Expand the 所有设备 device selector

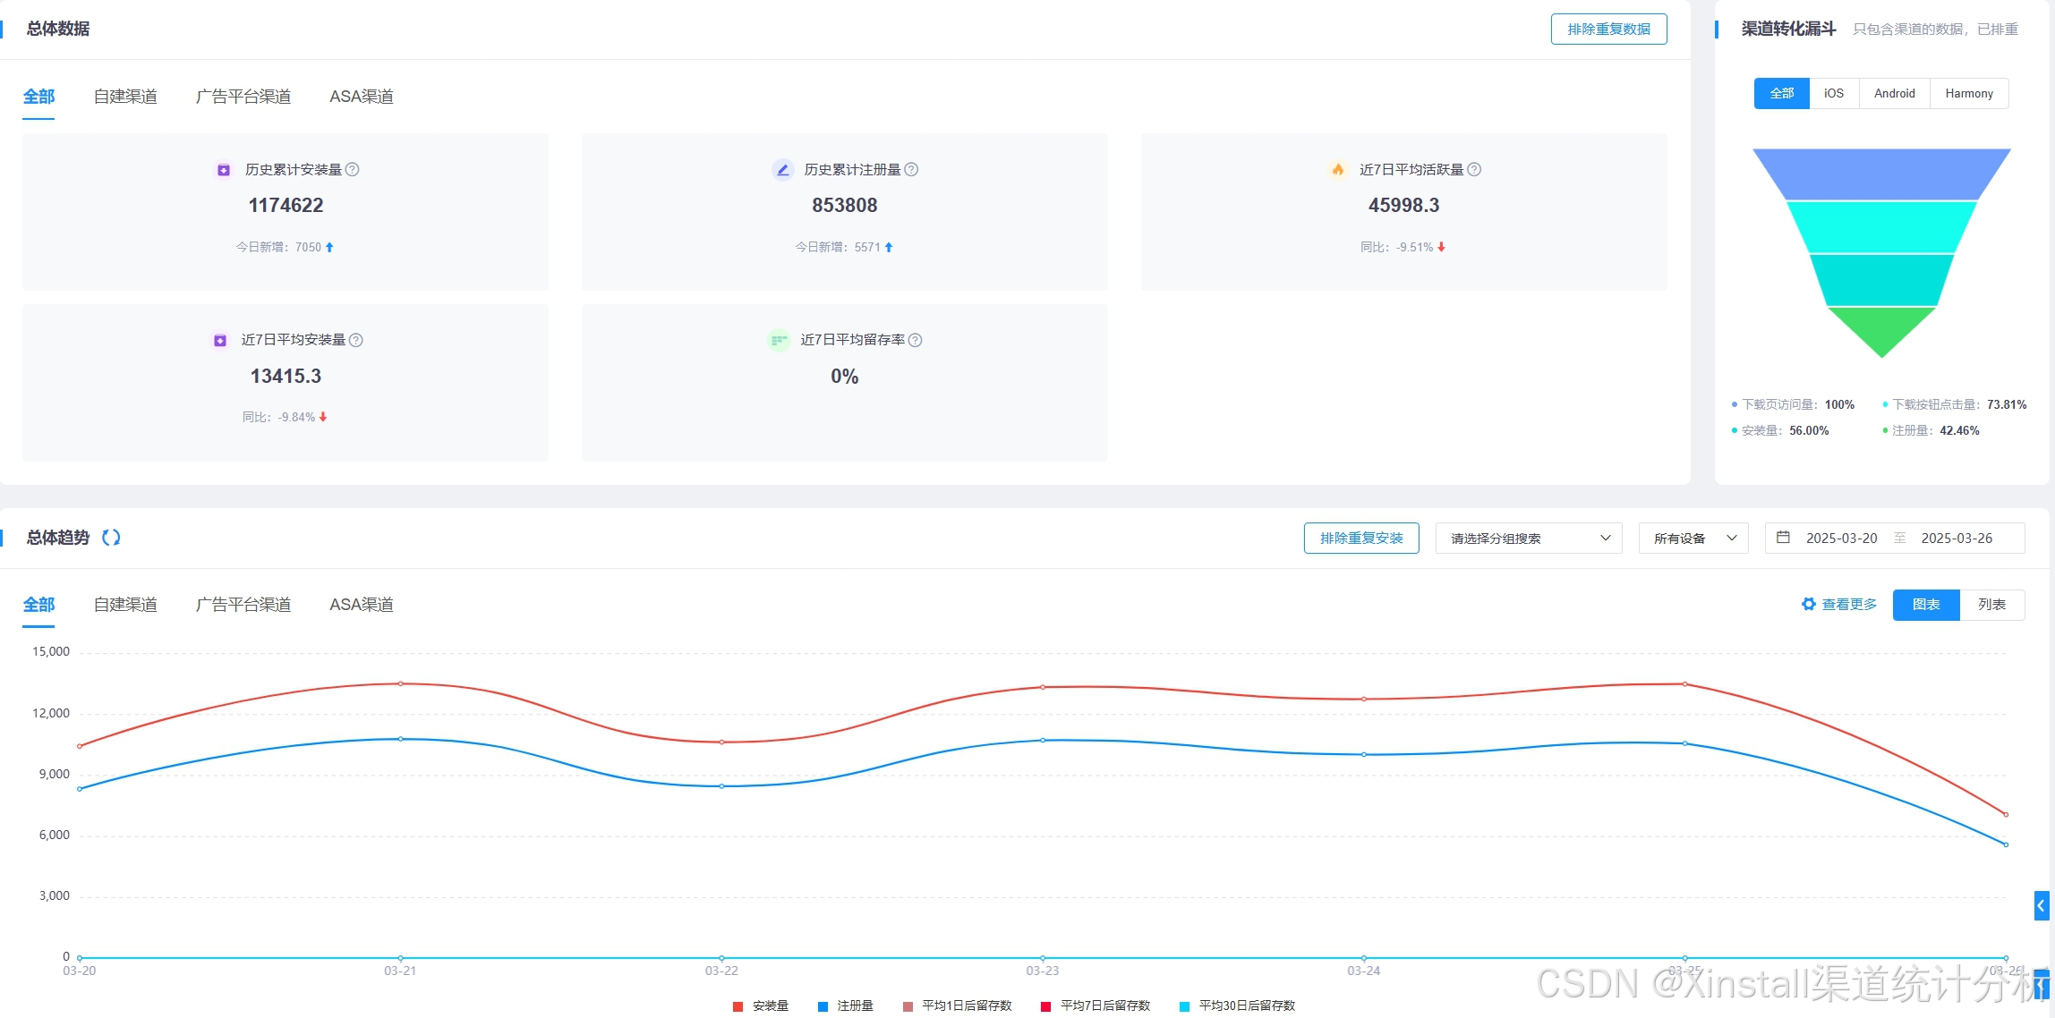click(x=1693, y=539)
